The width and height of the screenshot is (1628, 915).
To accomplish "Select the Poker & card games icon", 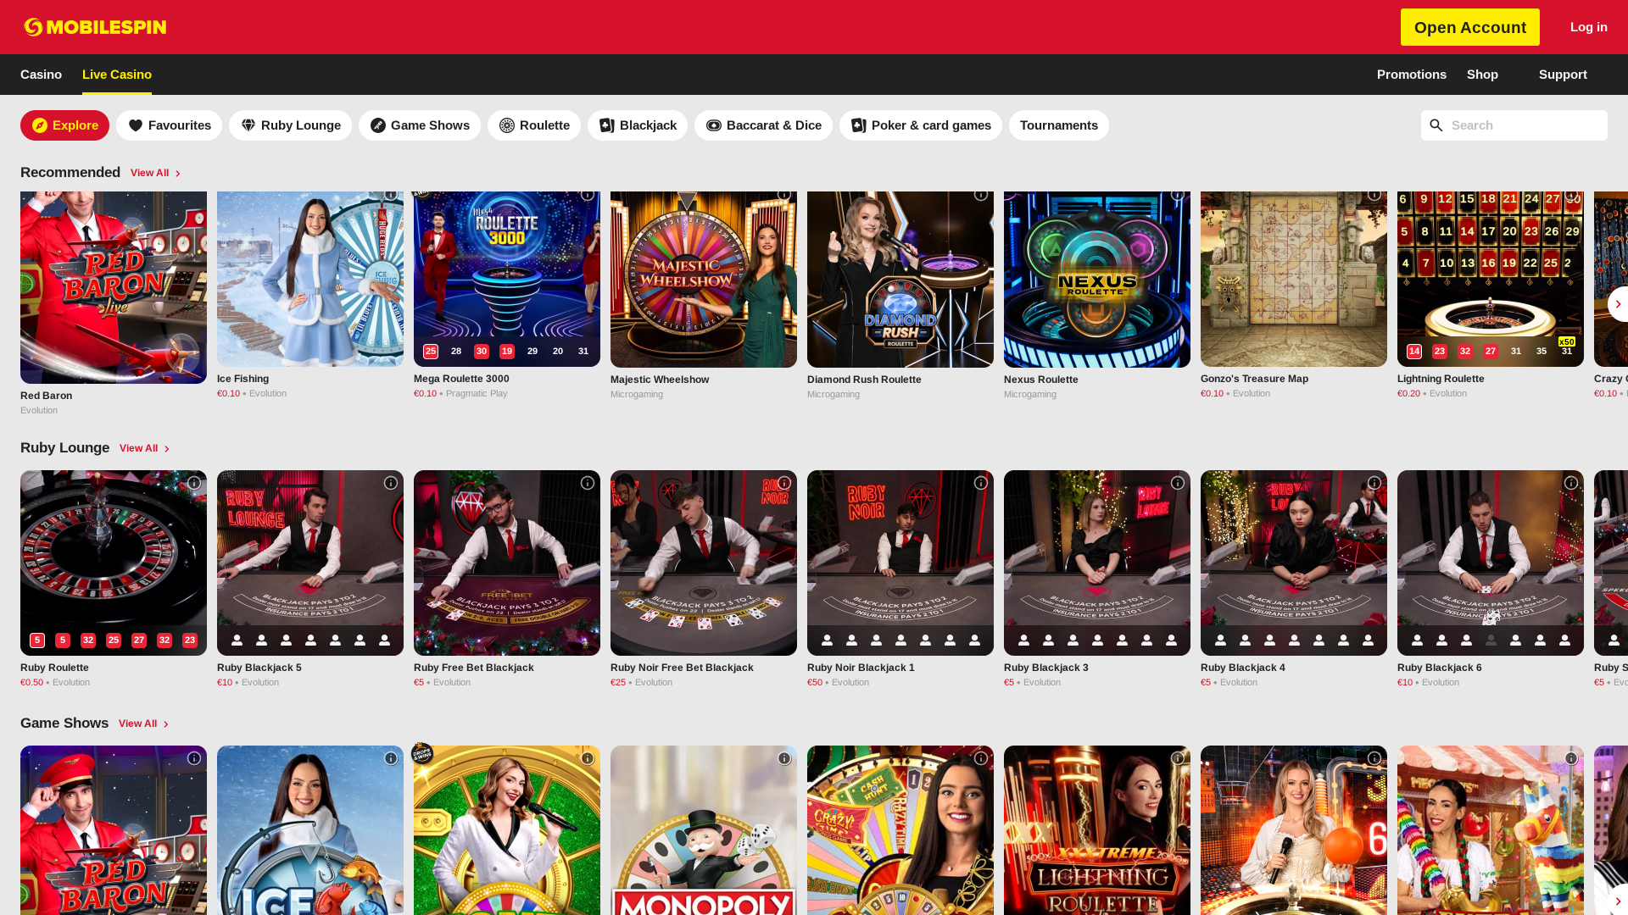I will tap(859, 125).
